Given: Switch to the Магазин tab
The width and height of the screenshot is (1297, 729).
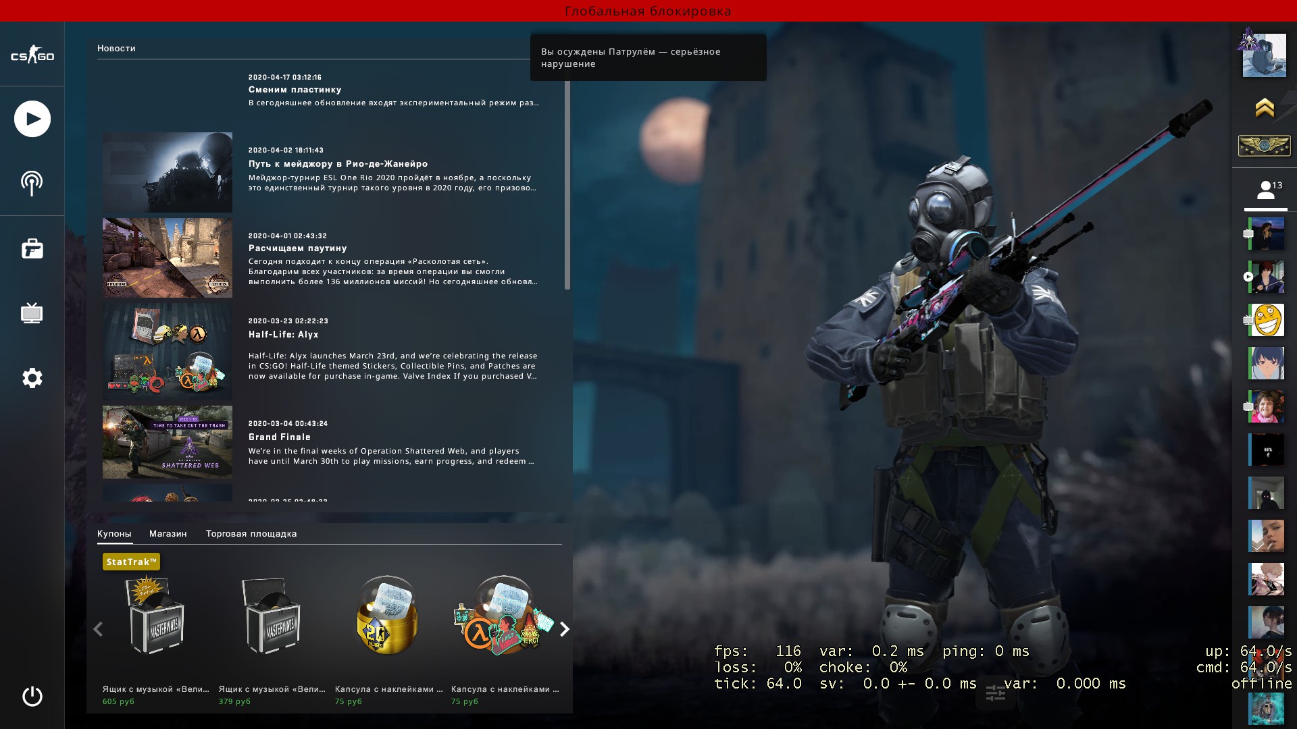Looking at the screenshot, I should pos(168,533).
